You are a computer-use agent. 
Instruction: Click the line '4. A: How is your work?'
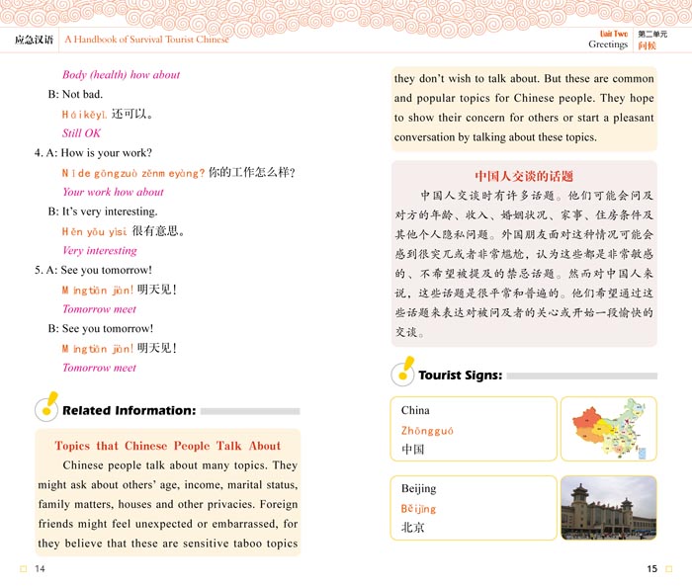(93, 153)
